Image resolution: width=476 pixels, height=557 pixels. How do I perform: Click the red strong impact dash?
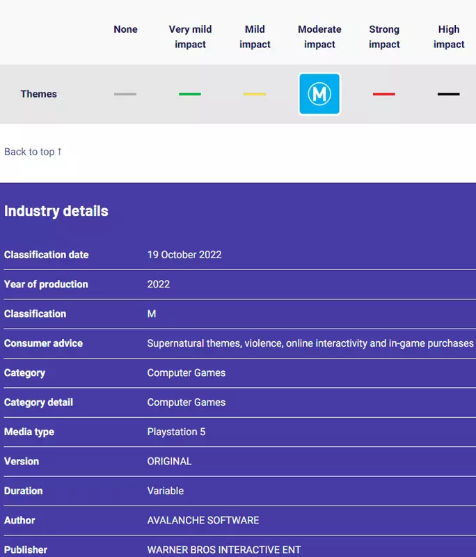(384, 94)
